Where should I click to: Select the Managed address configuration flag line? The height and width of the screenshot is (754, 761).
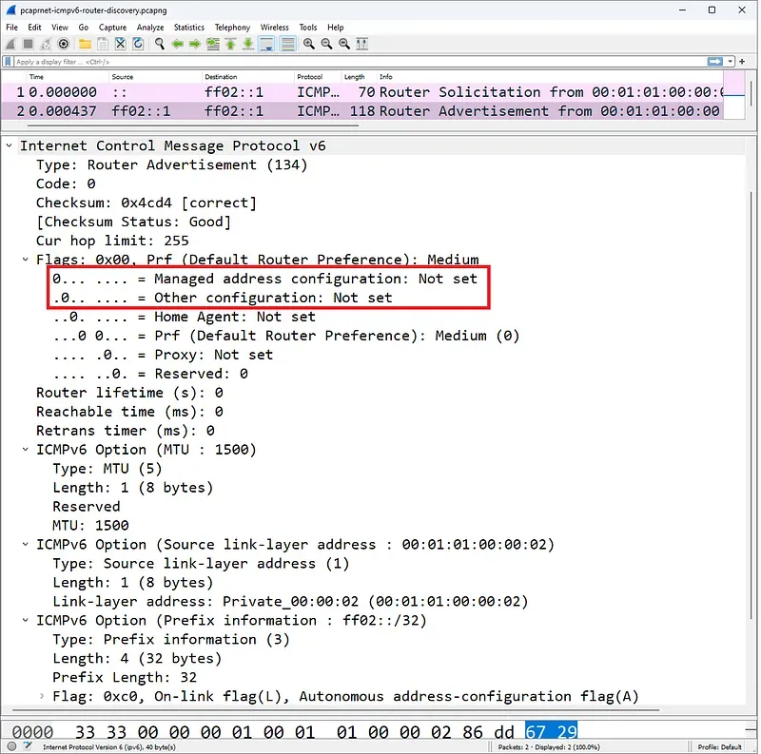tap(265, 279)
